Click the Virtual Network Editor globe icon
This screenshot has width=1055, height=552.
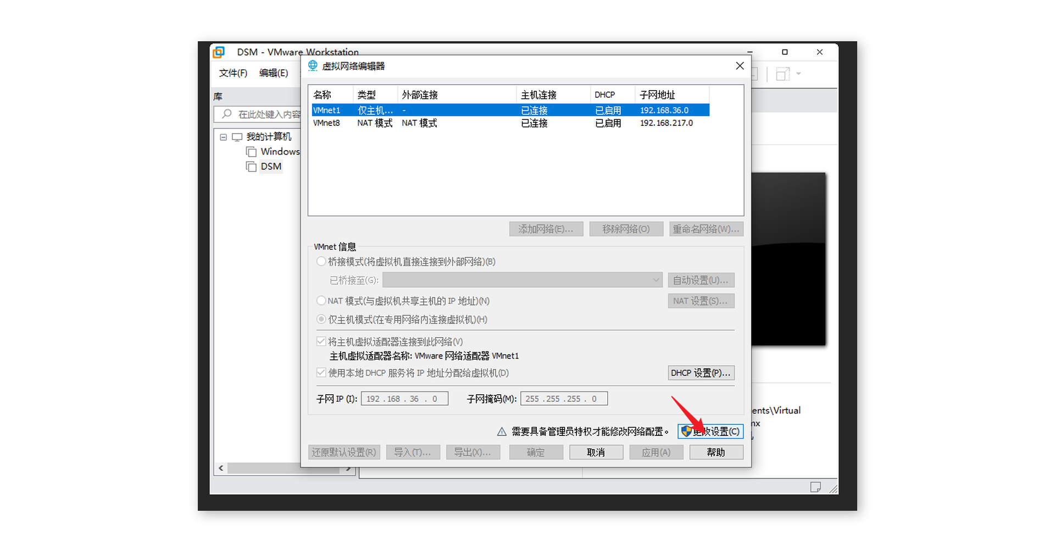(313, 66)
